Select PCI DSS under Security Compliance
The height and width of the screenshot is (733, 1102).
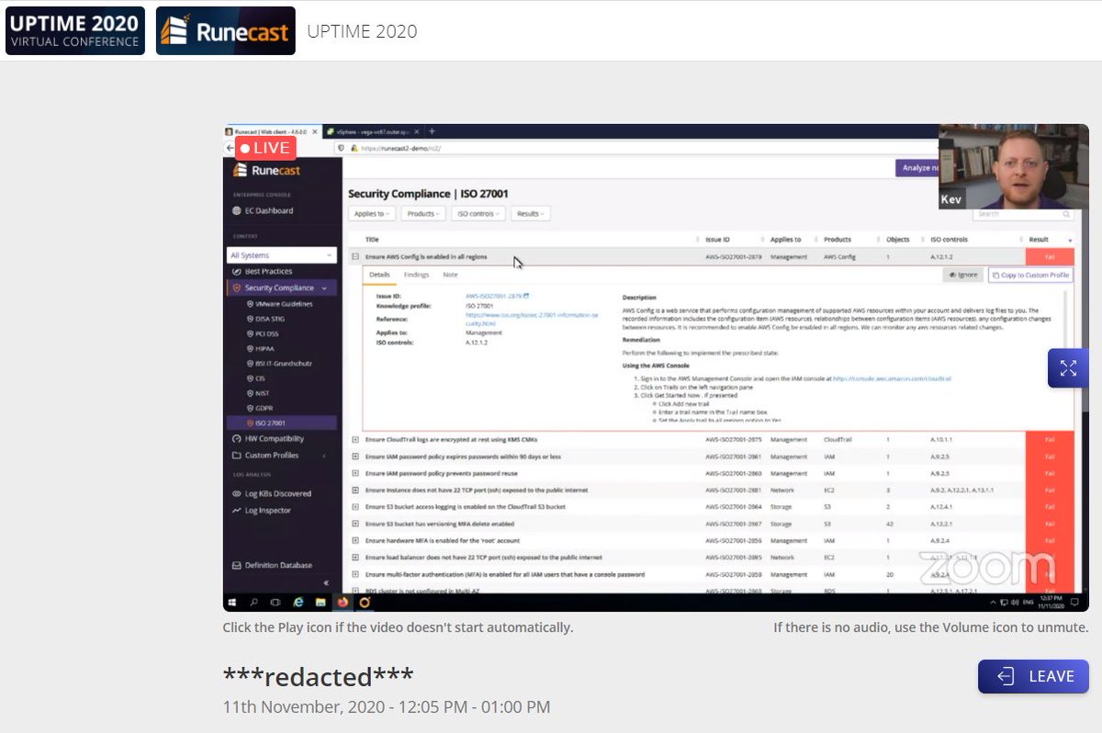pos(264,333)
